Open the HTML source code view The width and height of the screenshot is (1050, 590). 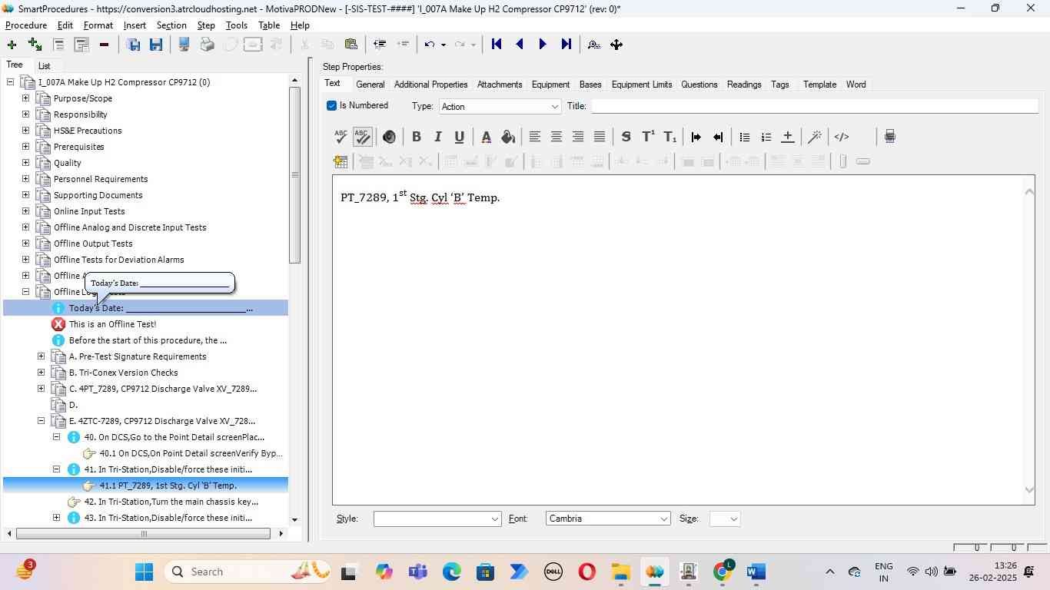coord(842,137)
